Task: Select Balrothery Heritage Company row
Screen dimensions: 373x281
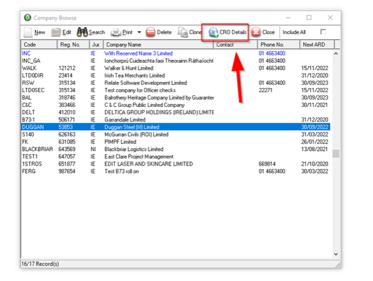Action: pyautogui.click(x=175, y=98)
